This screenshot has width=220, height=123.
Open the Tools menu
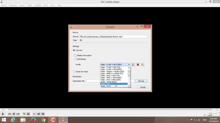click(46, 5)
